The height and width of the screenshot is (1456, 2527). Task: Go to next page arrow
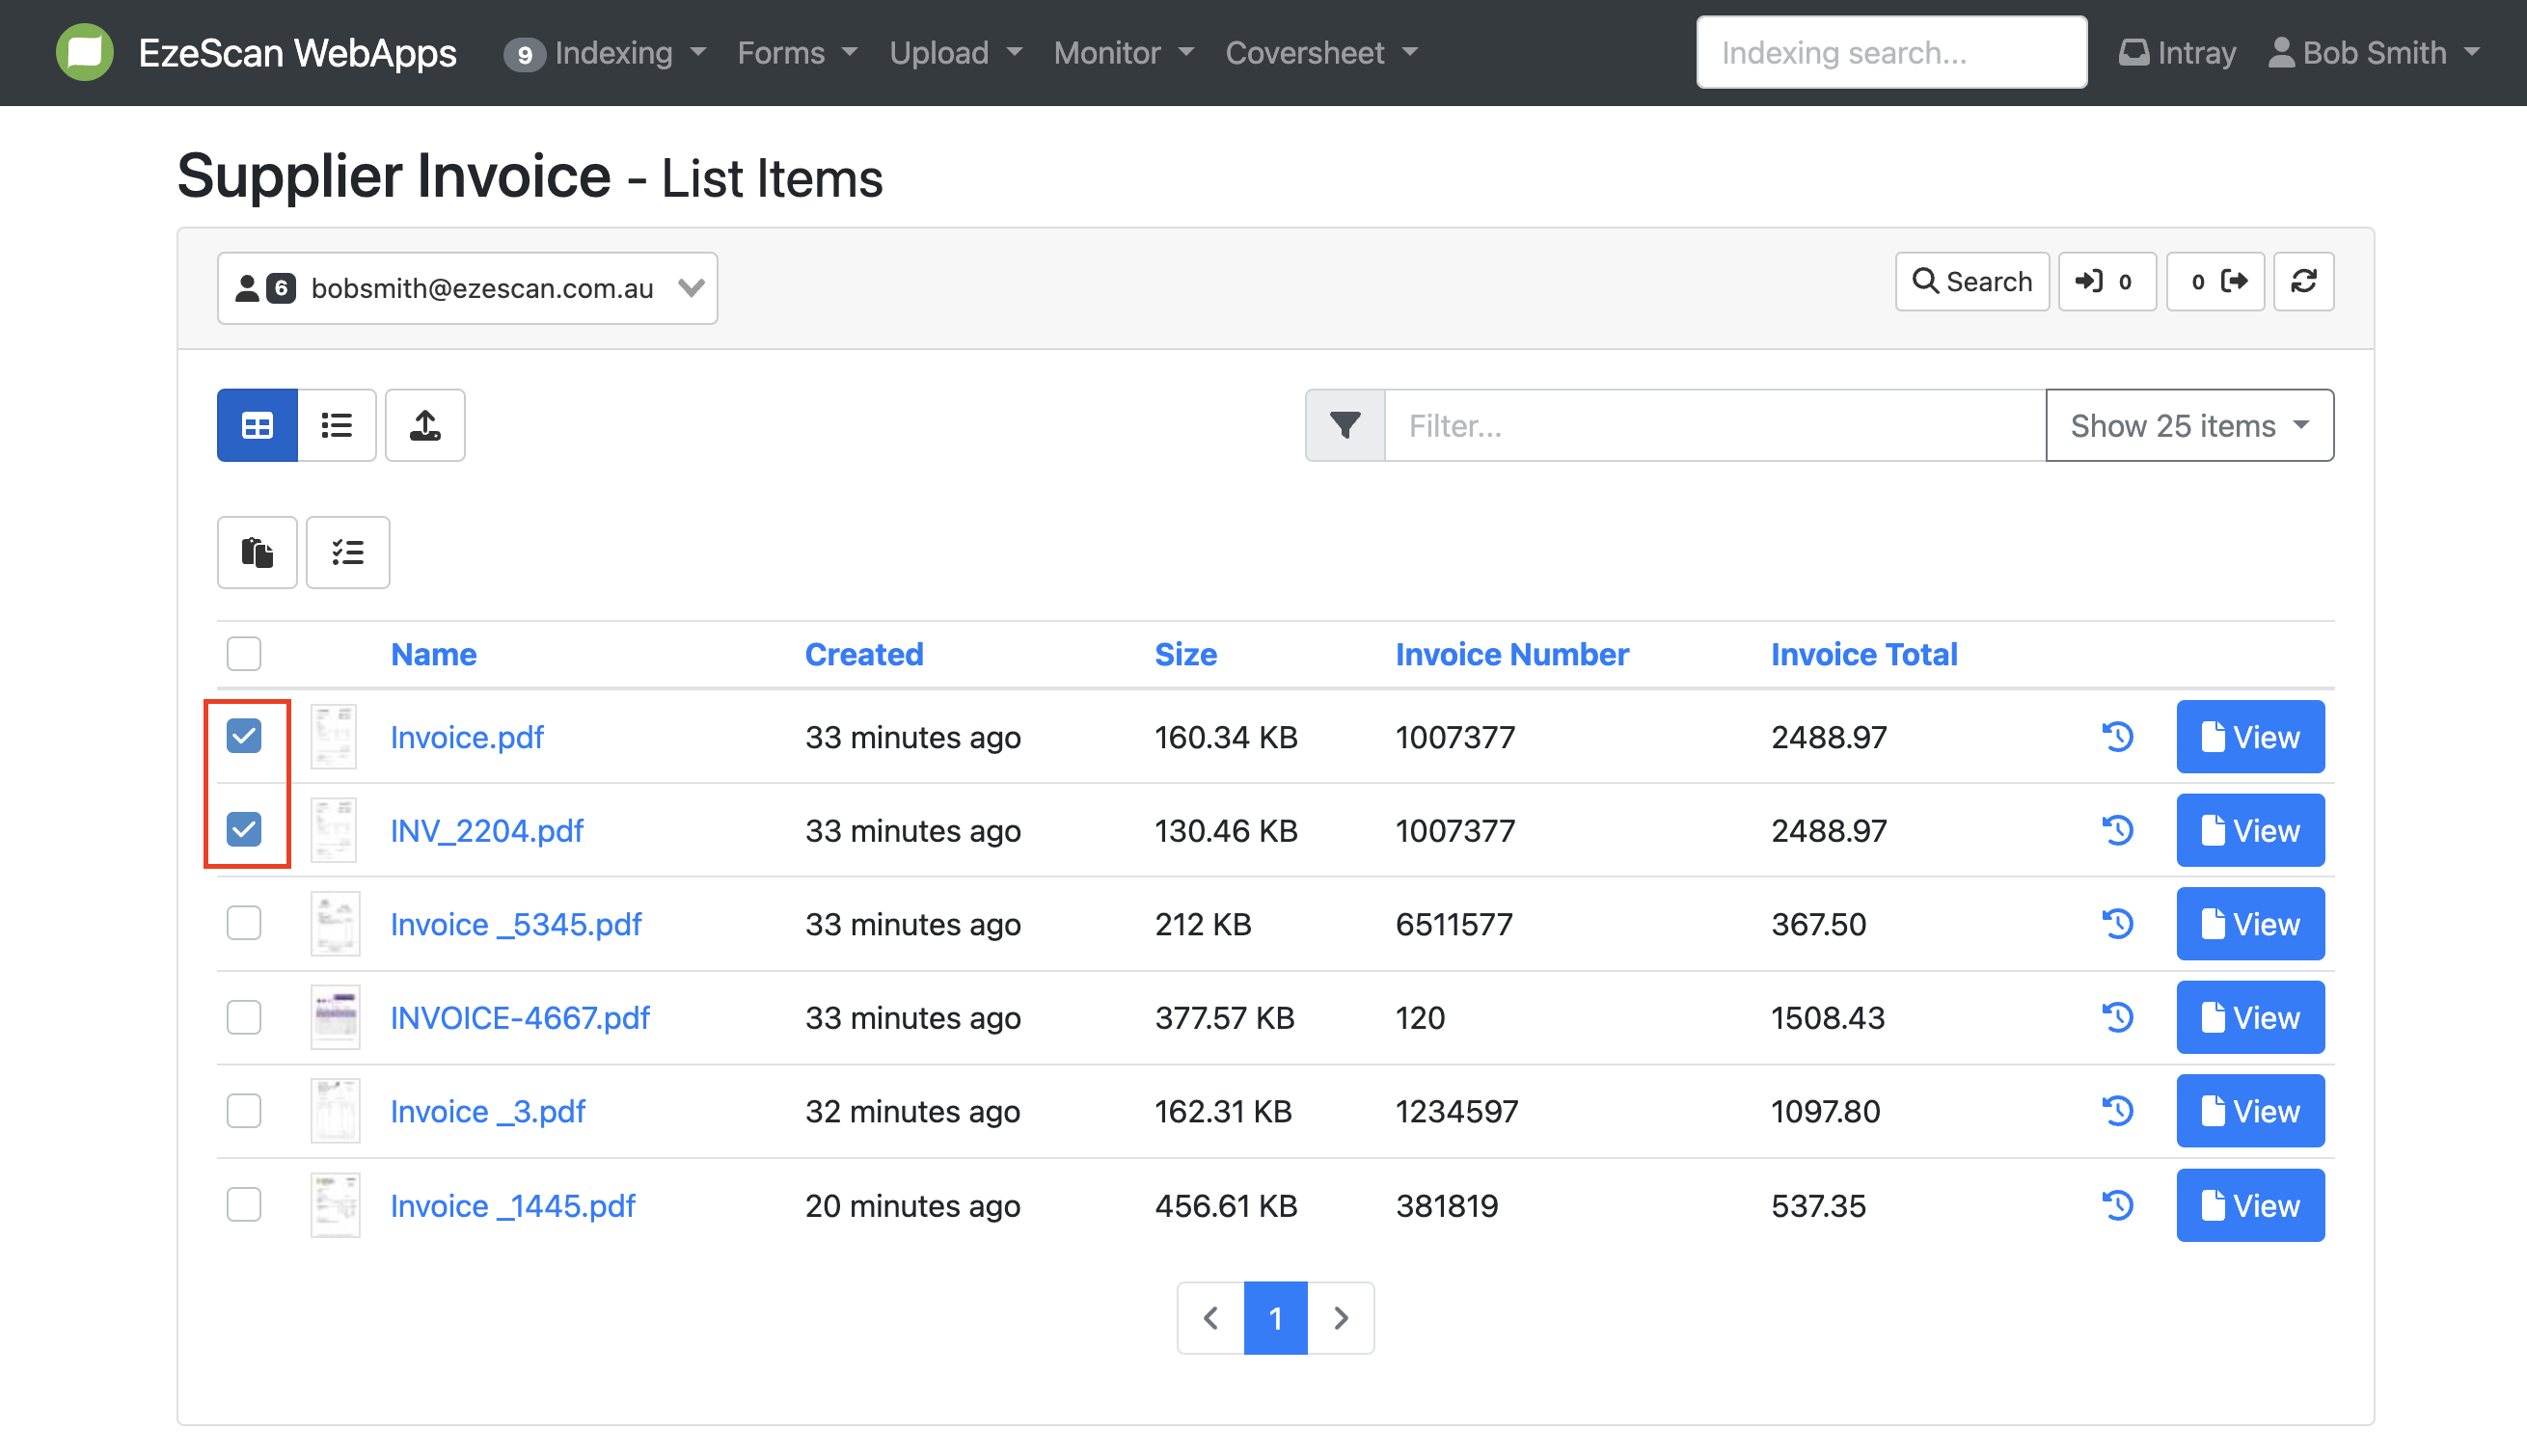point(1340,1318)
